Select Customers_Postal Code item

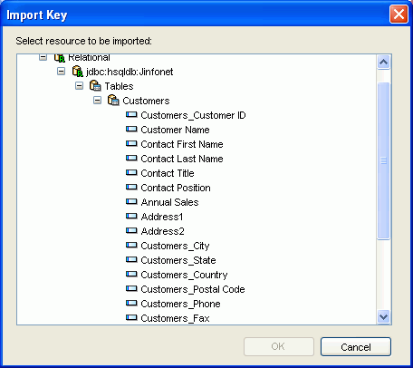coord(193,289)
